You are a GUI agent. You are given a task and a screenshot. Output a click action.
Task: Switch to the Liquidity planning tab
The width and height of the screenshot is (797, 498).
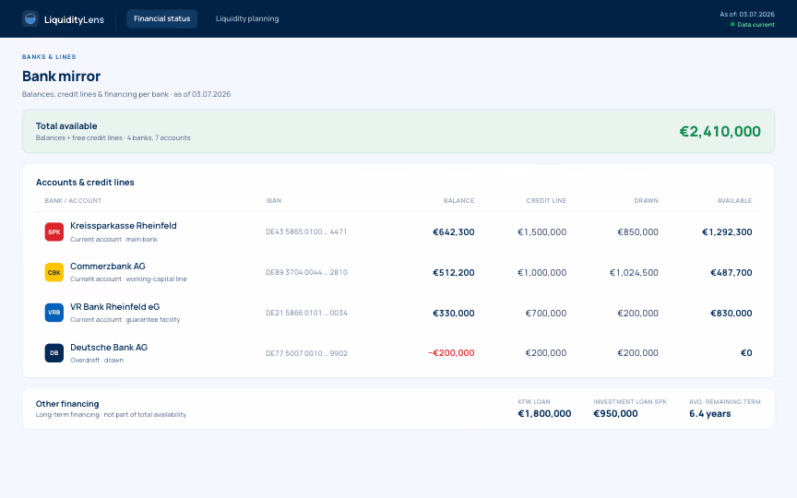coord(247,18)
